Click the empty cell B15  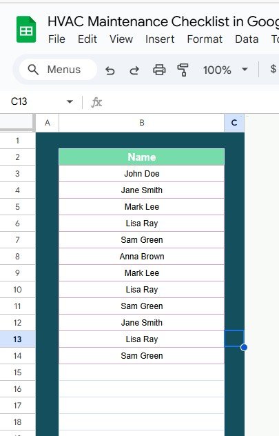pos(142,373)
